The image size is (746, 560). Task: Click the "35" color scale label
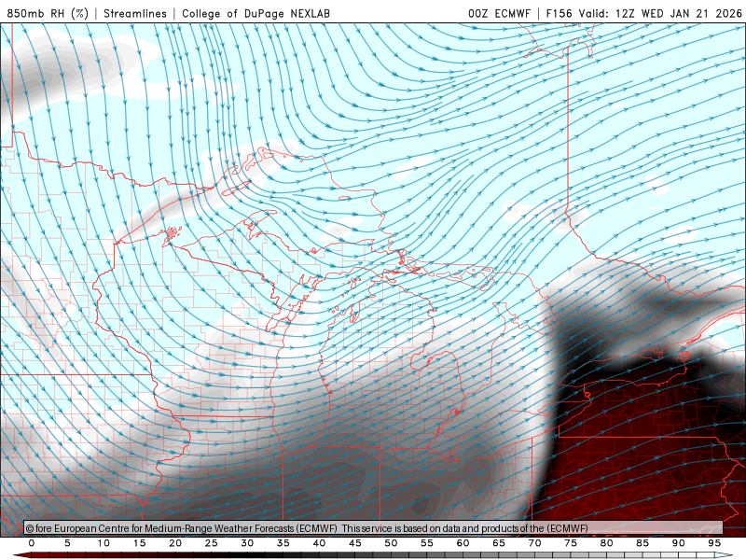(x=283, y=543)
